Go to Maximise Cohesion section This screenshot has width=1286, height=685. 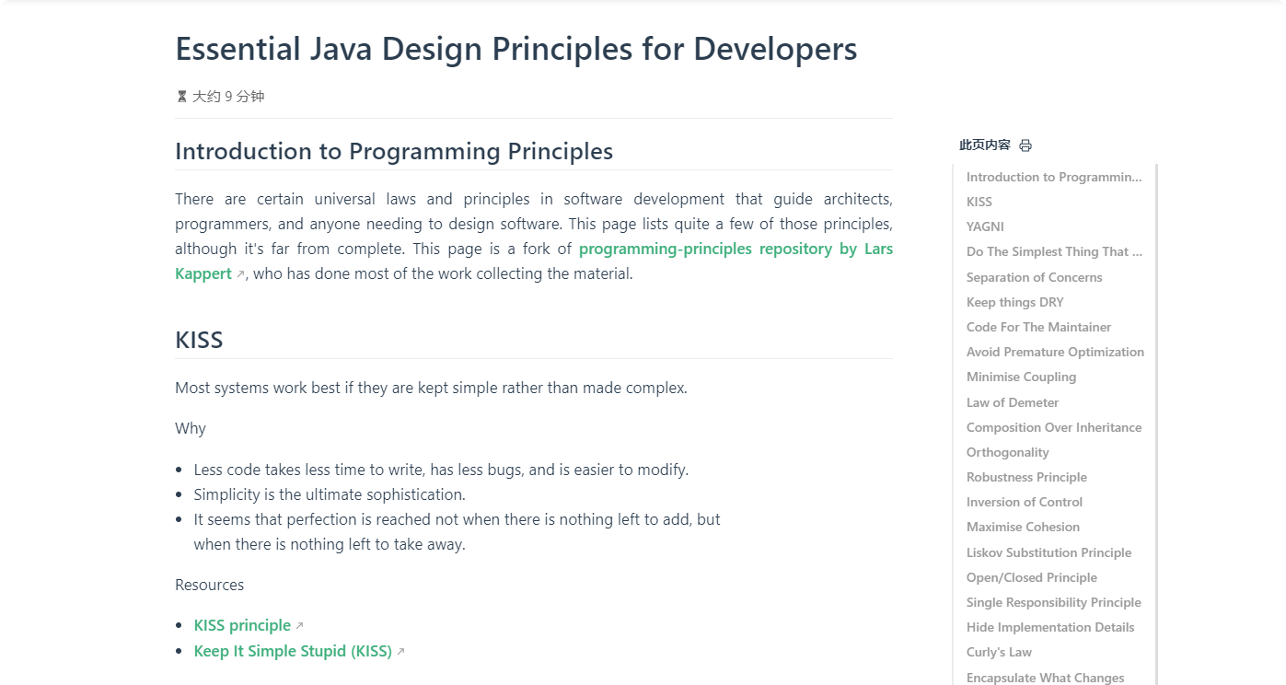click(x=1023, y=527)
